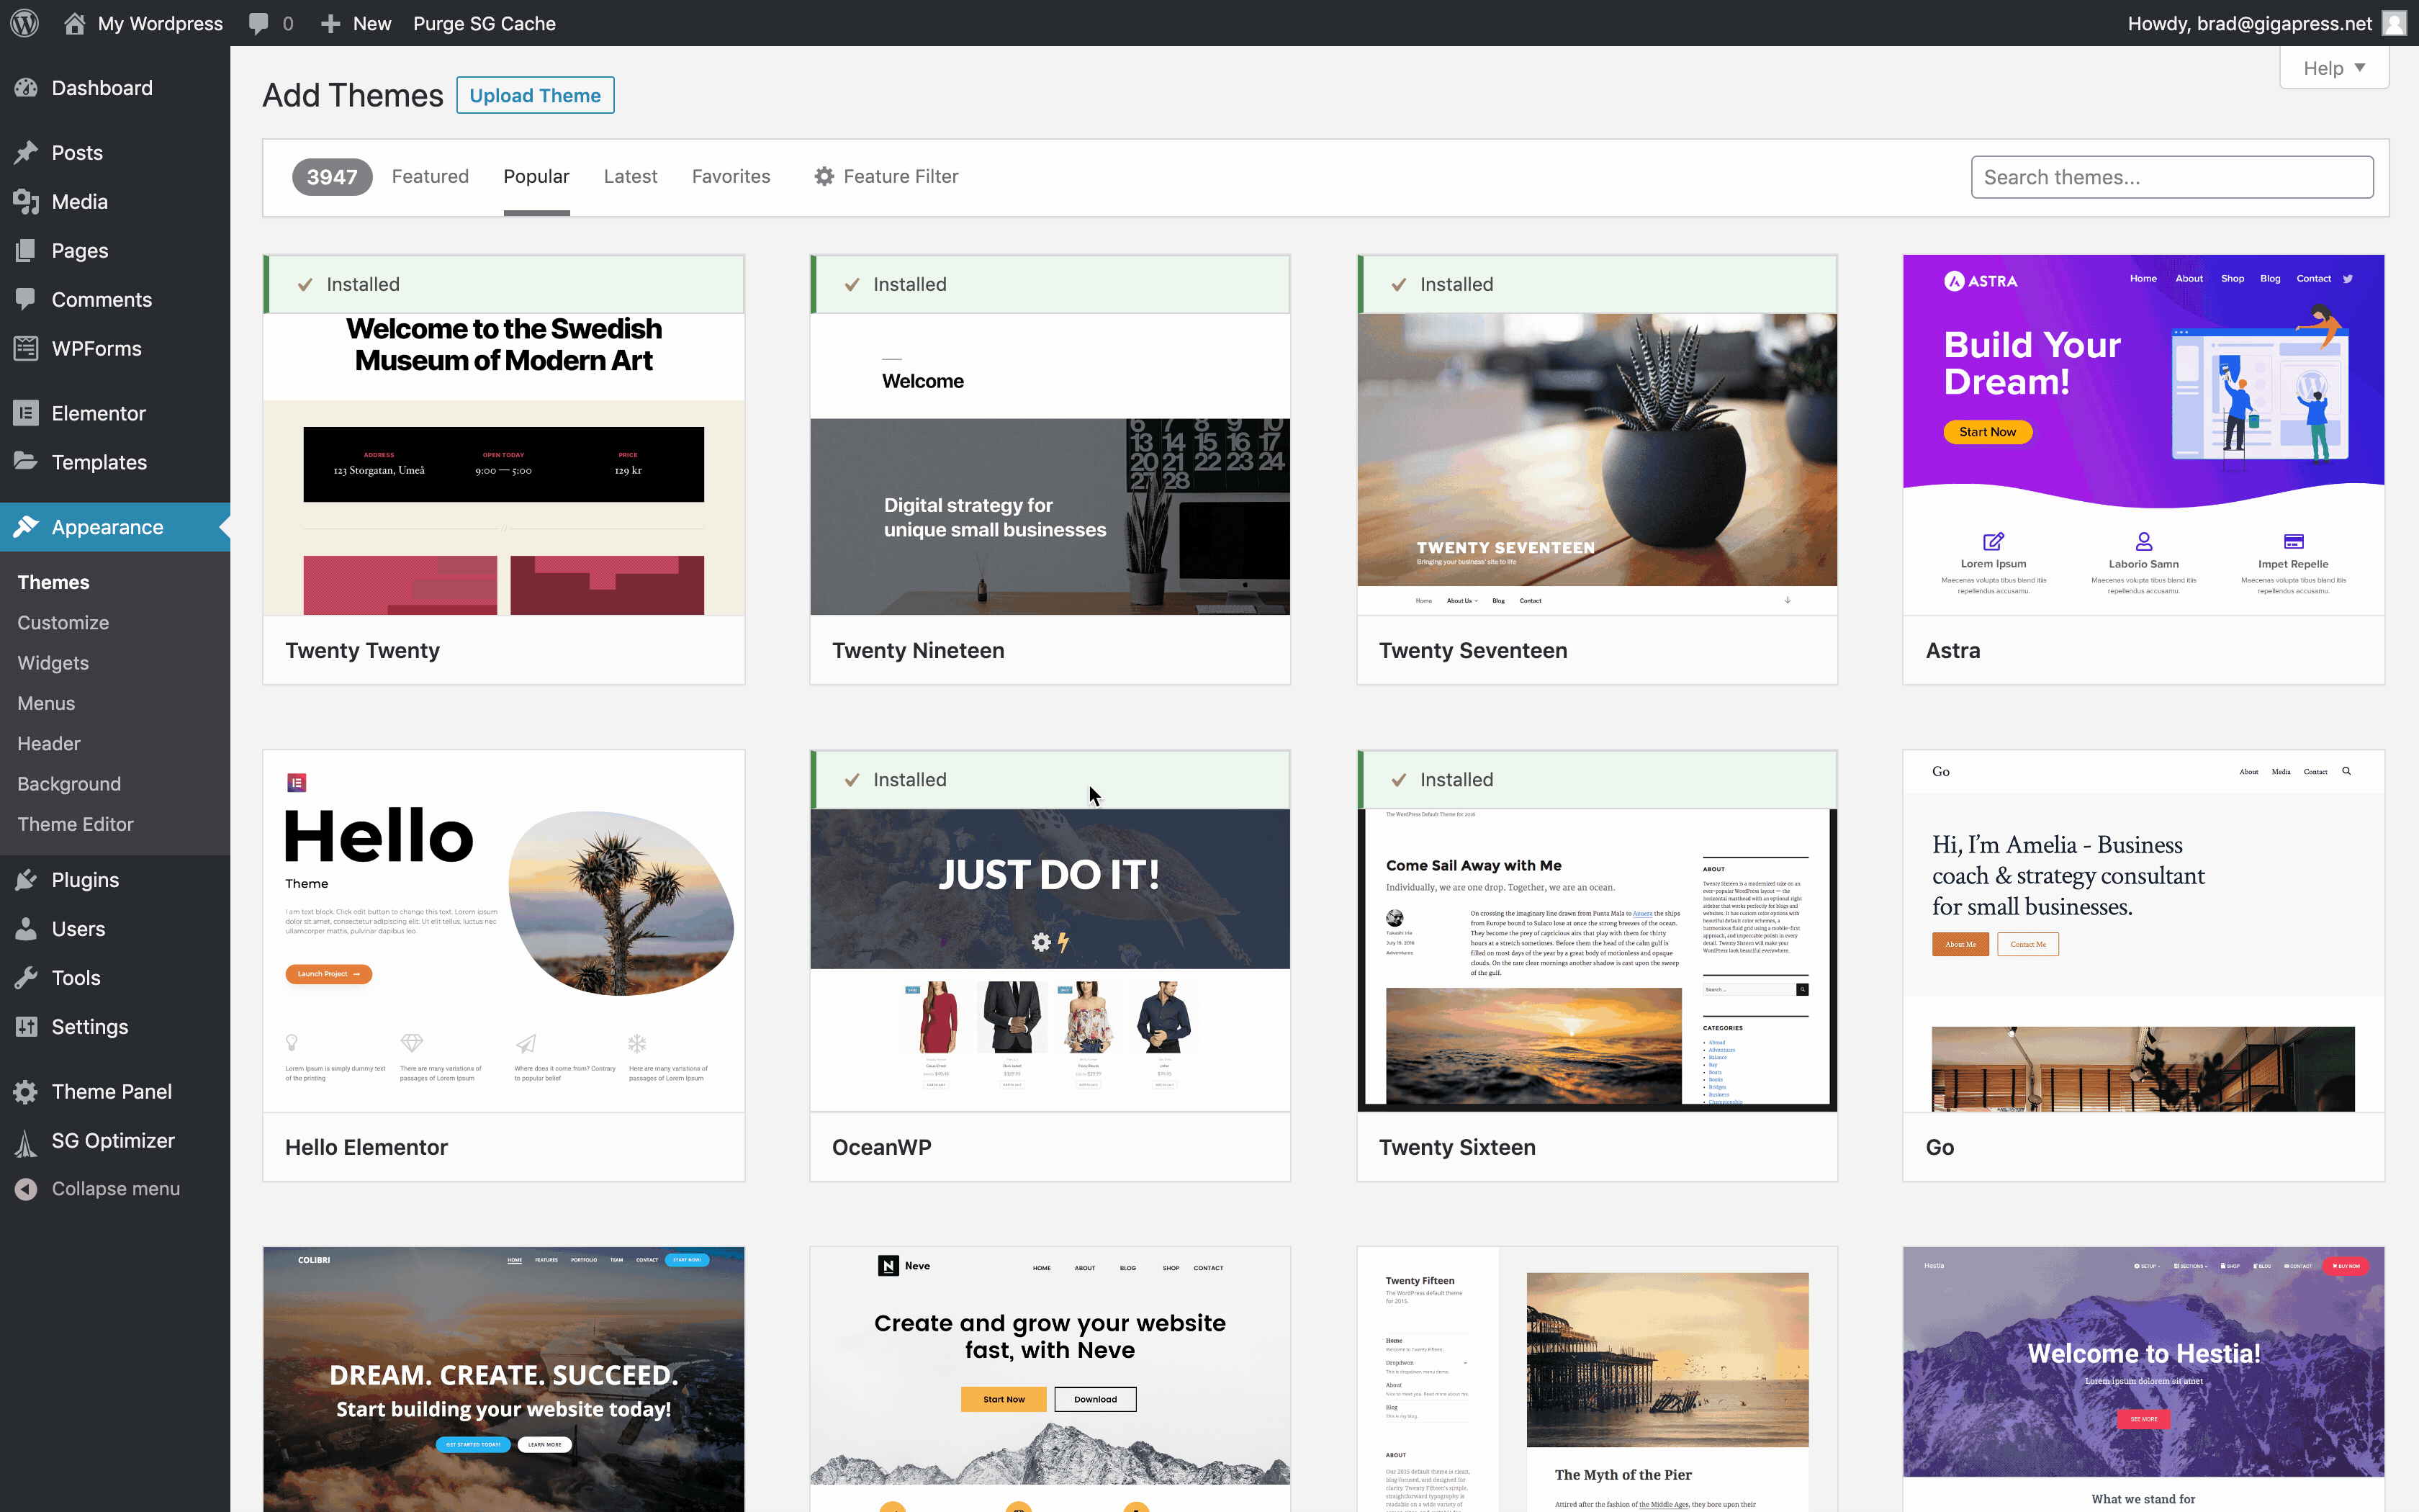This screenshot has height=1512, width=2419.
Task: Open Customize under Appearance
Action: point(63,622)
